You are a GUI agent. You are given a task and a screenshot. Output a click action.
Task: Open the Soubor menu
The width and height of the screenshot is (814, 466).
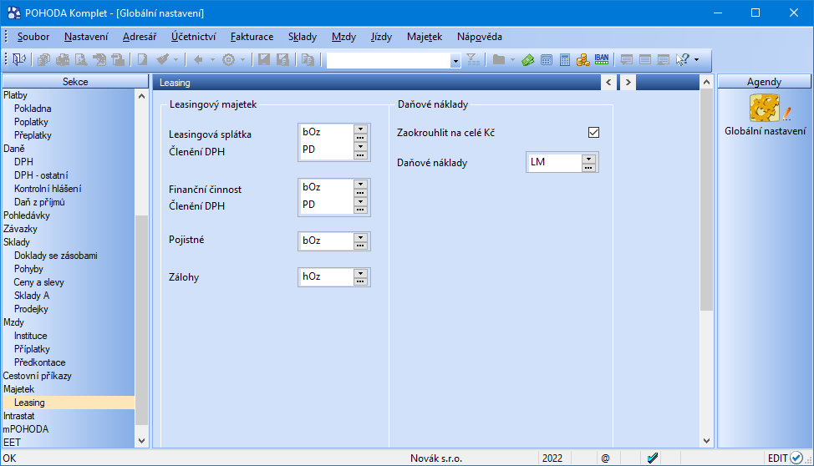click(x=33, y=37)
